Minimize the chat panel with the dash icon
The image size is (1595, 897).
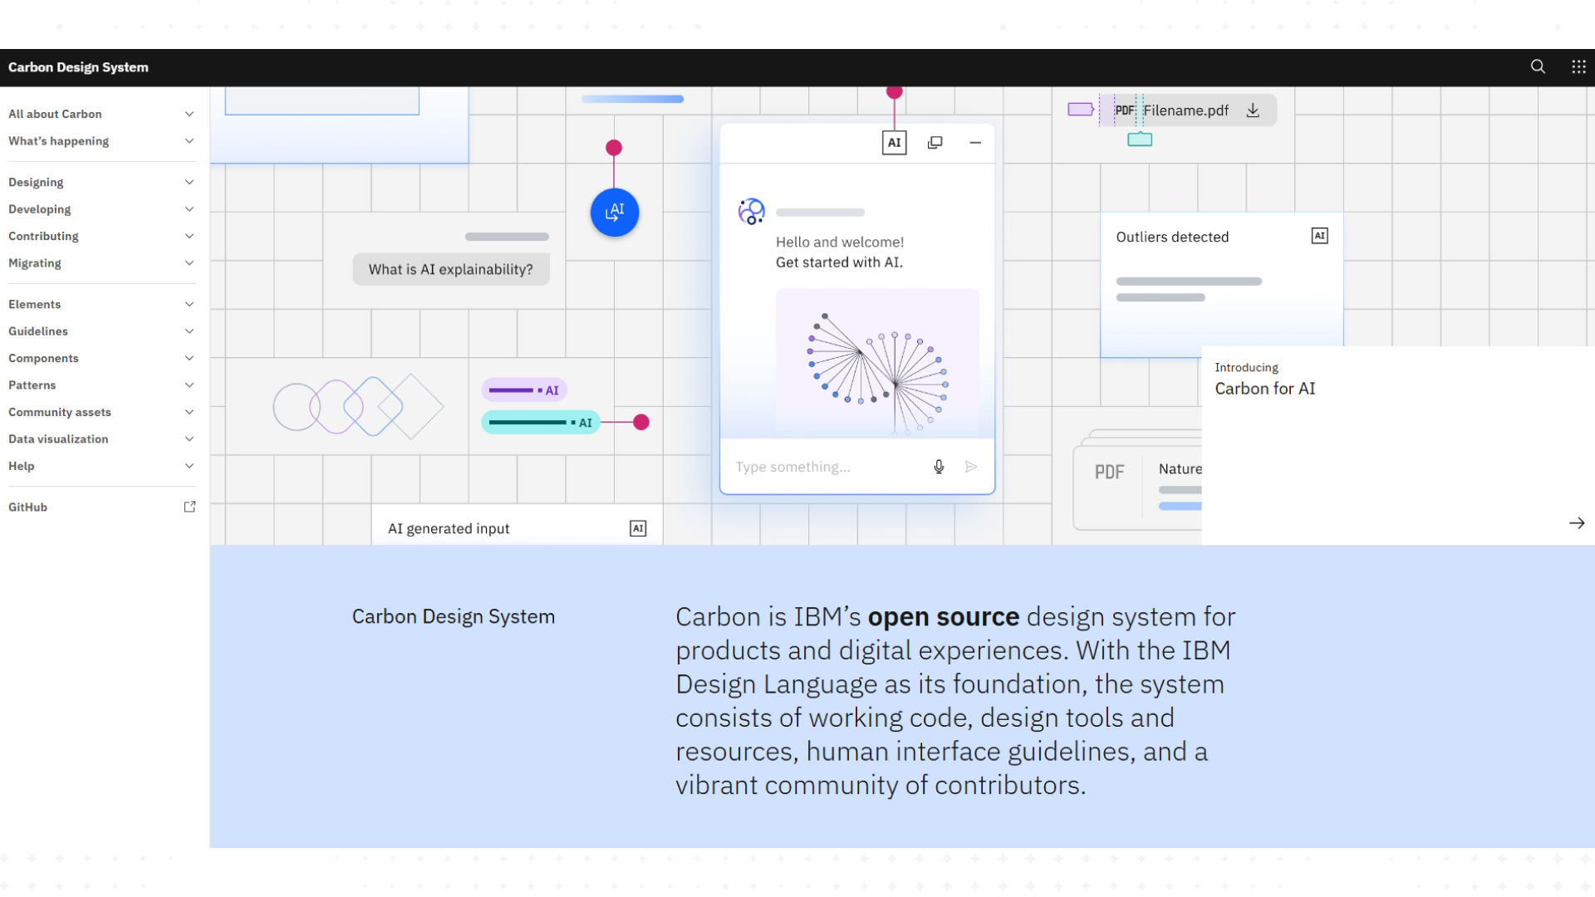pos(975,143)
